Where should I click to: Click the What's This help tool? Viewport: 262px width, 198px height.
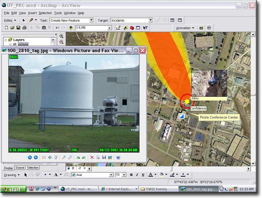coord(145,28)
